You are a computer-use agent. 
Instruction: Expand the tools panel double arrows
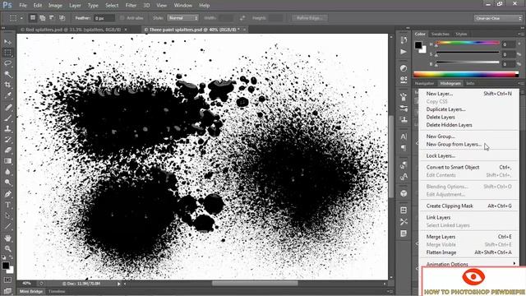coord(3,28)
